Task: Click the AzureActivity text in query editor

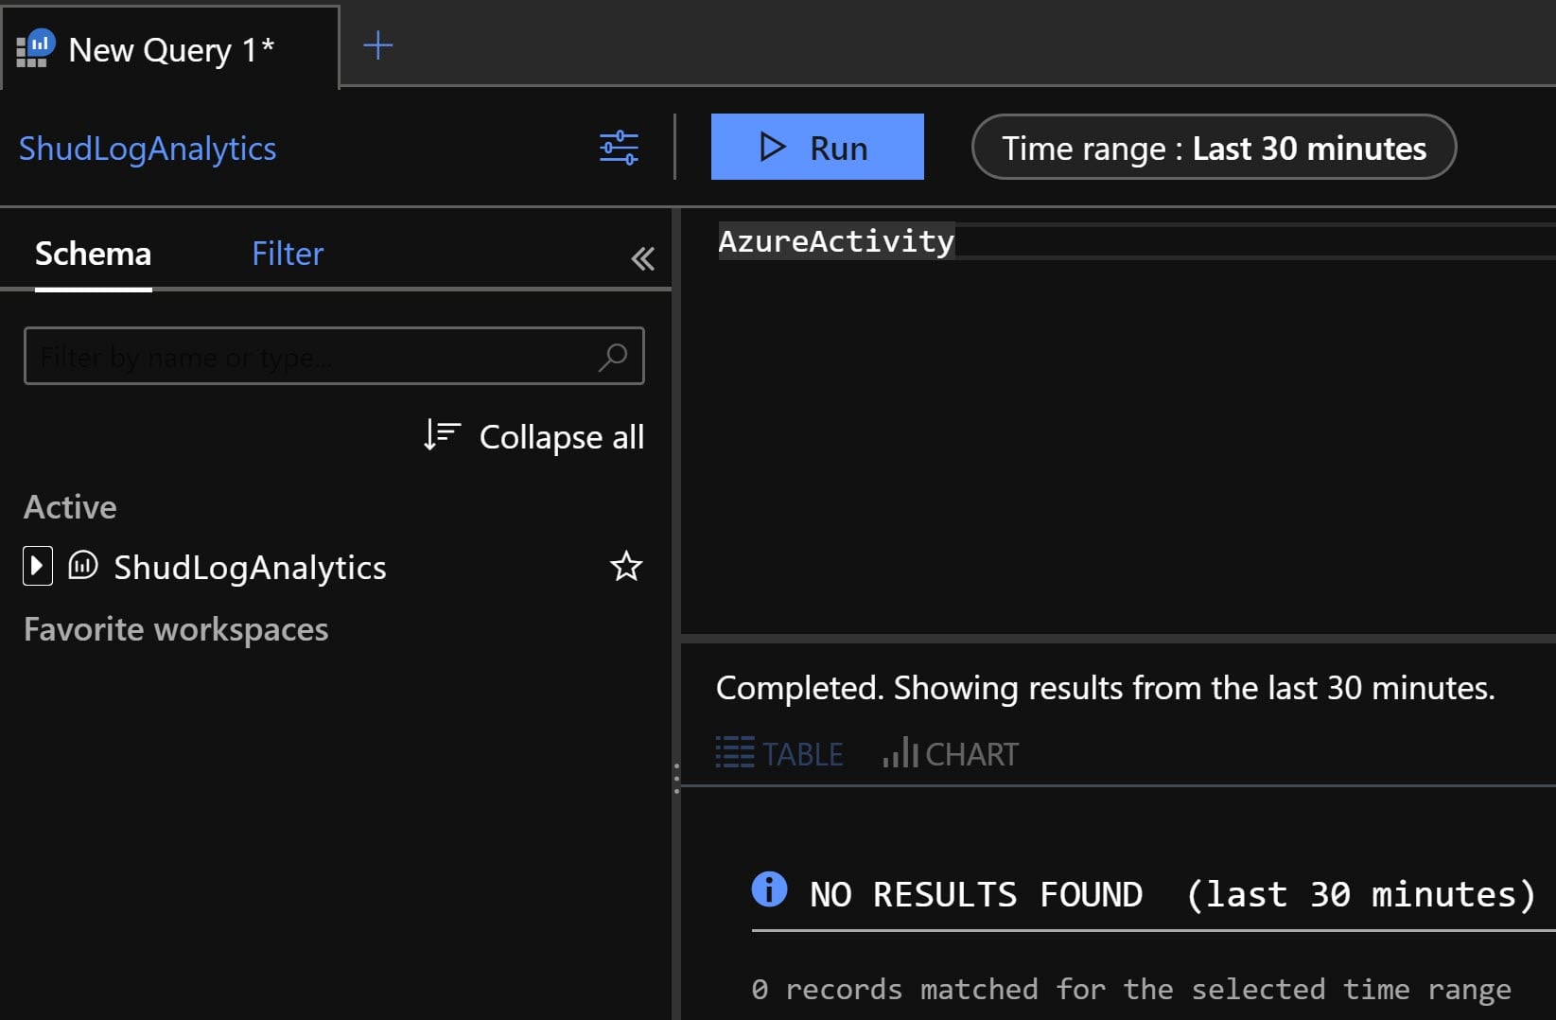Action: point(836,240)
